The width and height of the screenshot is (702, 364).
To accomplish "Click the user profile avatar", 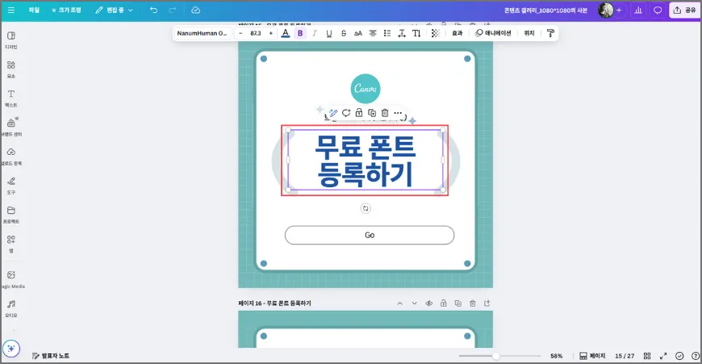I will [x=606, y=10].
